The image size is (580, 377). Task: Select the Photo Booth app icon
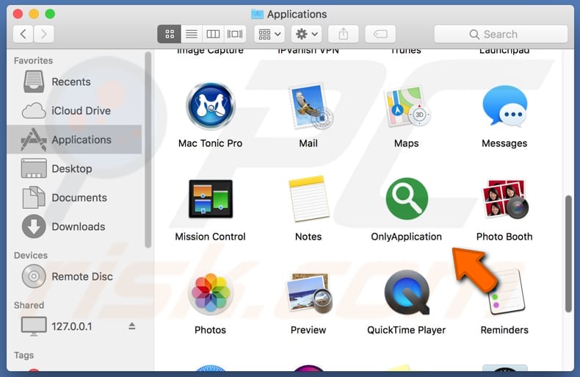pos(505,199)
